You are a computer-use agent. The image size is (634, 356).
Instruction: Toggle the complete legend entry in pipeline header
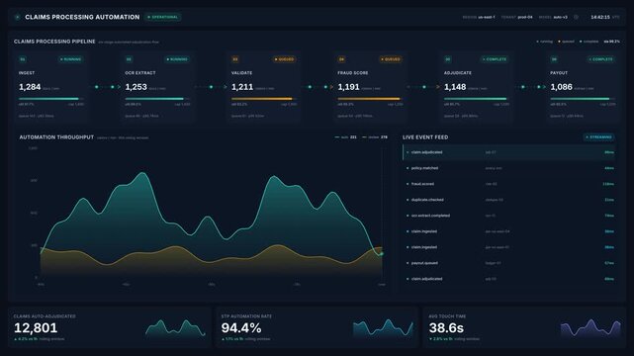(x=589, y=42)
